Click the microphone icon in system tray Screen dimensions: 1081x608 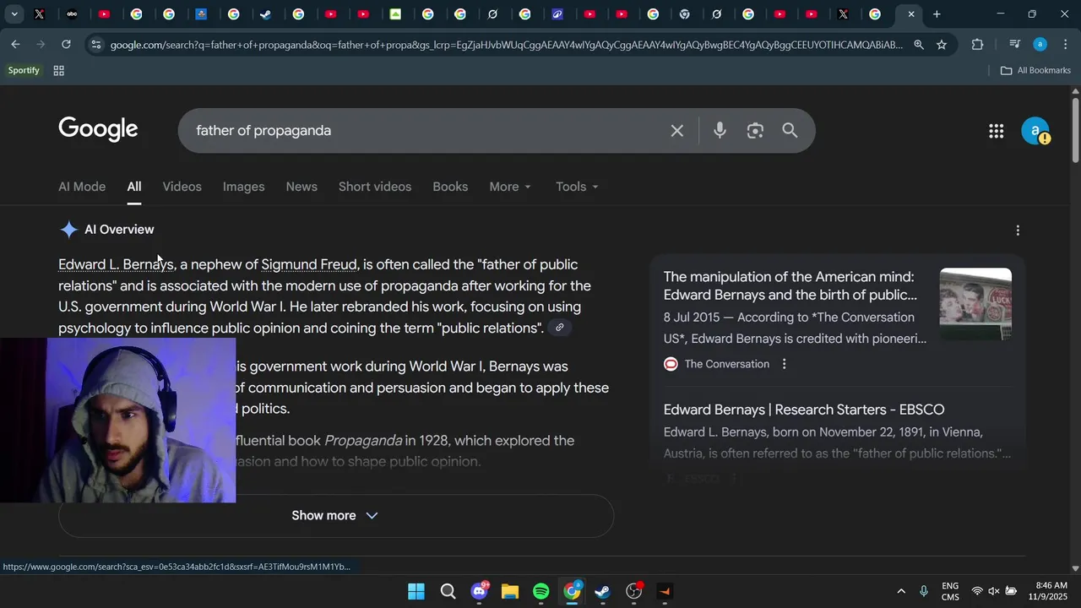(x=924, y=591)
